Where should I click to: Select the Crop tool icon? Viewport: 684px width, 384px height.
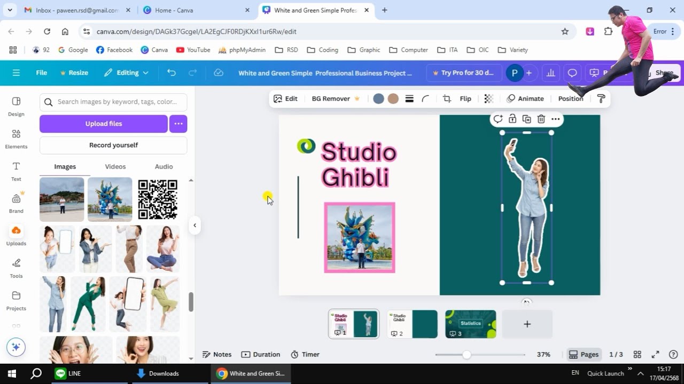(447, 99)
